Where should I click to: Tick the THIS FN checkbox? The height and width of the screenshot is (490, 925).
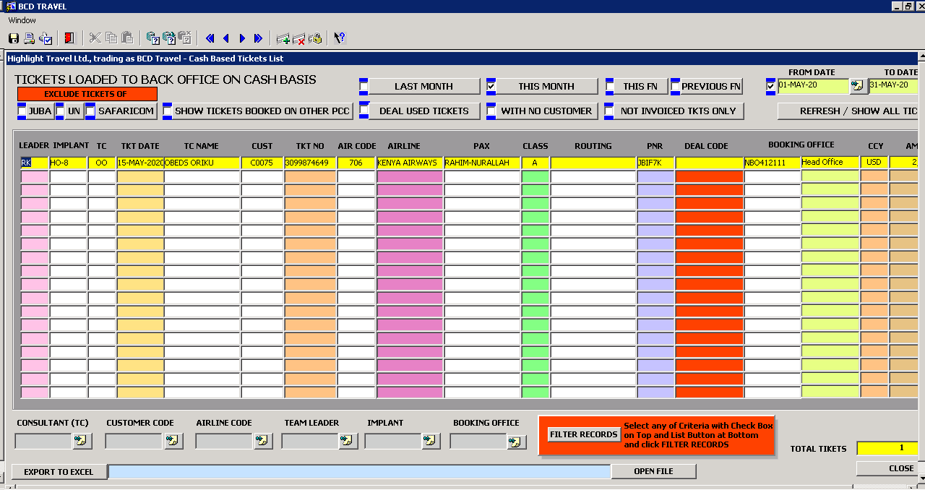(610, 86)
